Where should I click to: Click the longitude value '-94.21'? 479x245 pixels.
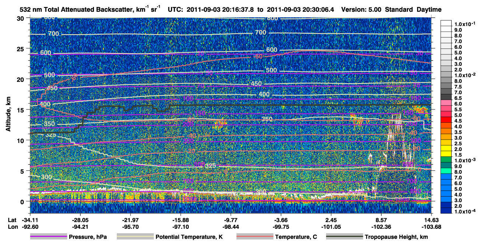coord(80,226)
